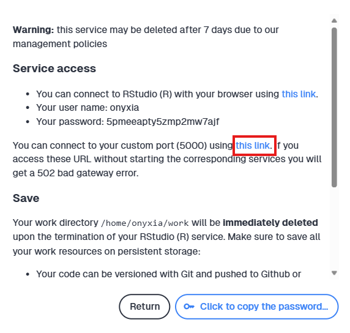The height and width of the screenshot is (333, 350).
Task: Click the bold Warning label
Action: click(x=33, y=30)
